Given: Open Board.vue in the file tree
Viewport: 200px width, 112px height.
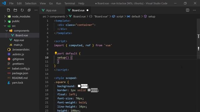Looking at the screenshot, I should click(x=22, y=35).
